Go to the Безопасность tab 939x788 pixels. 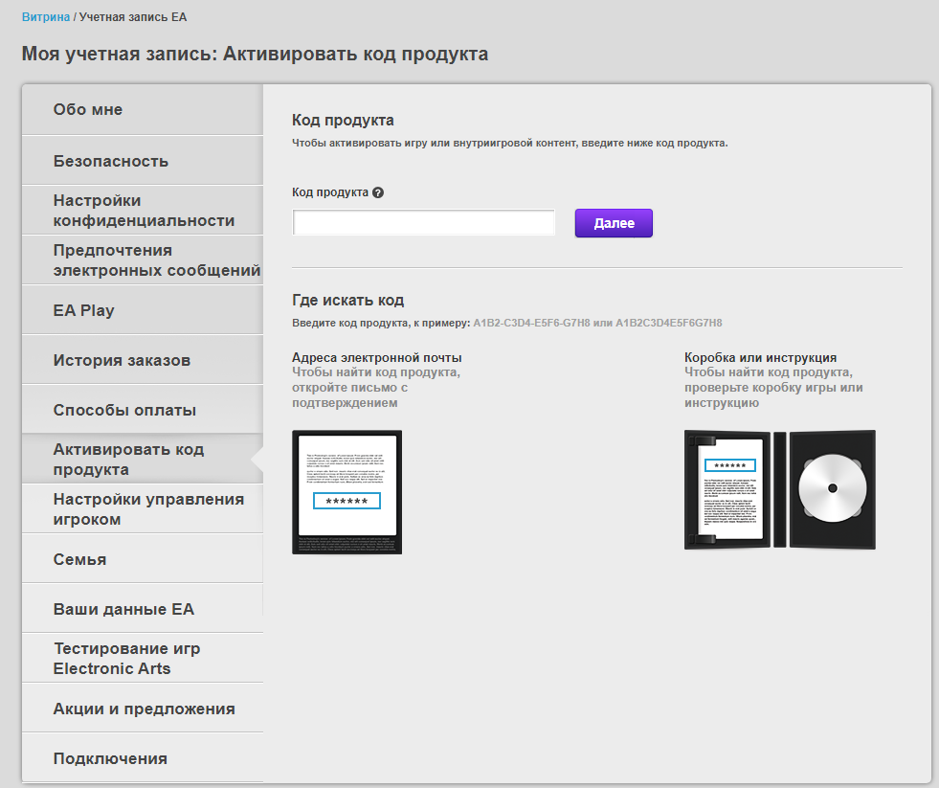pyautogui.click(x=143, y=161)
